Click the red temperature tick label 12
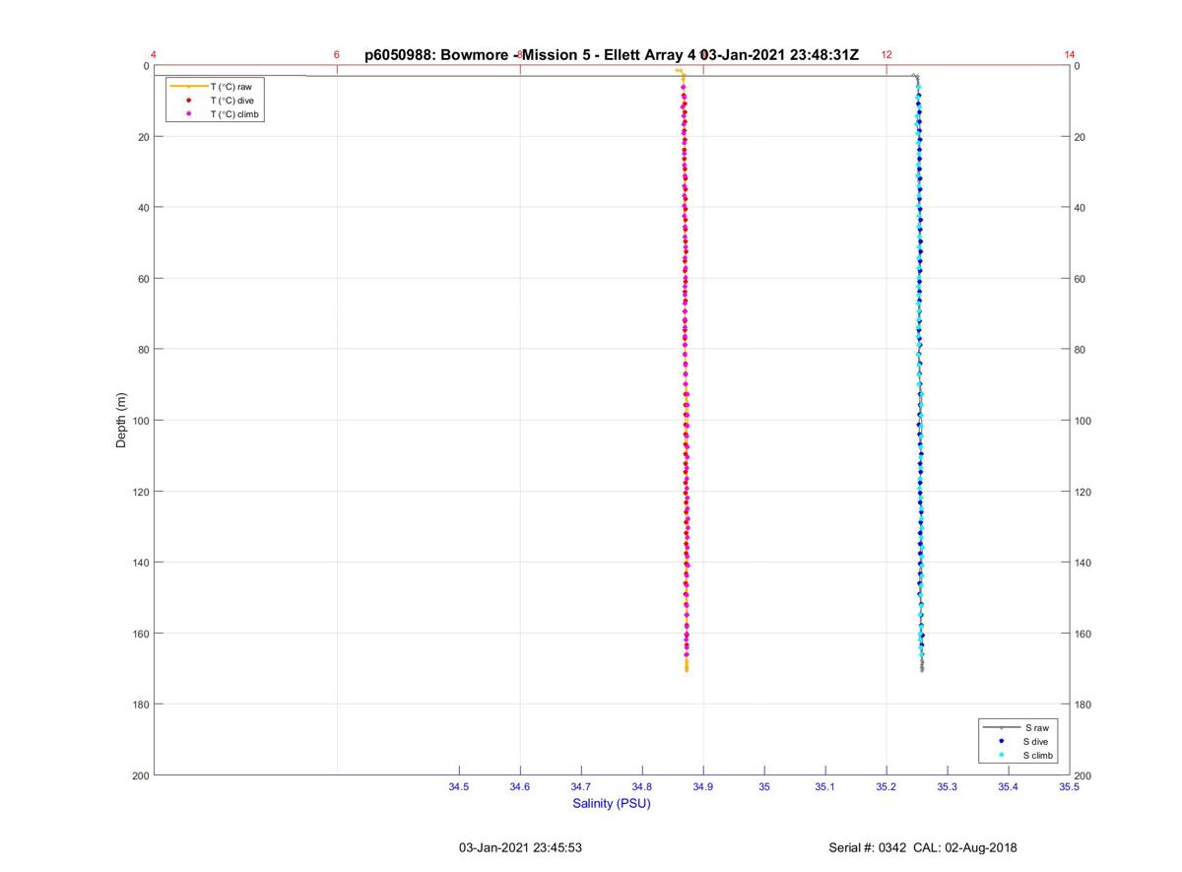 886,55
